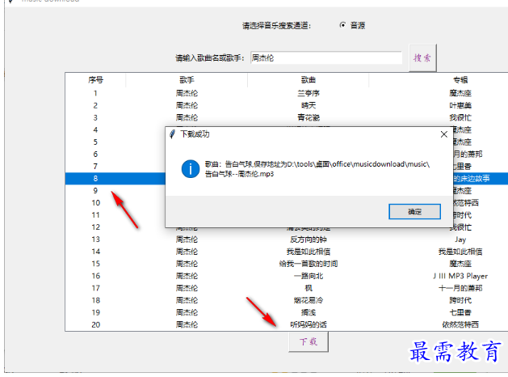
Task: Click album 跨时代 in row 18
Action: coord(460,300)
